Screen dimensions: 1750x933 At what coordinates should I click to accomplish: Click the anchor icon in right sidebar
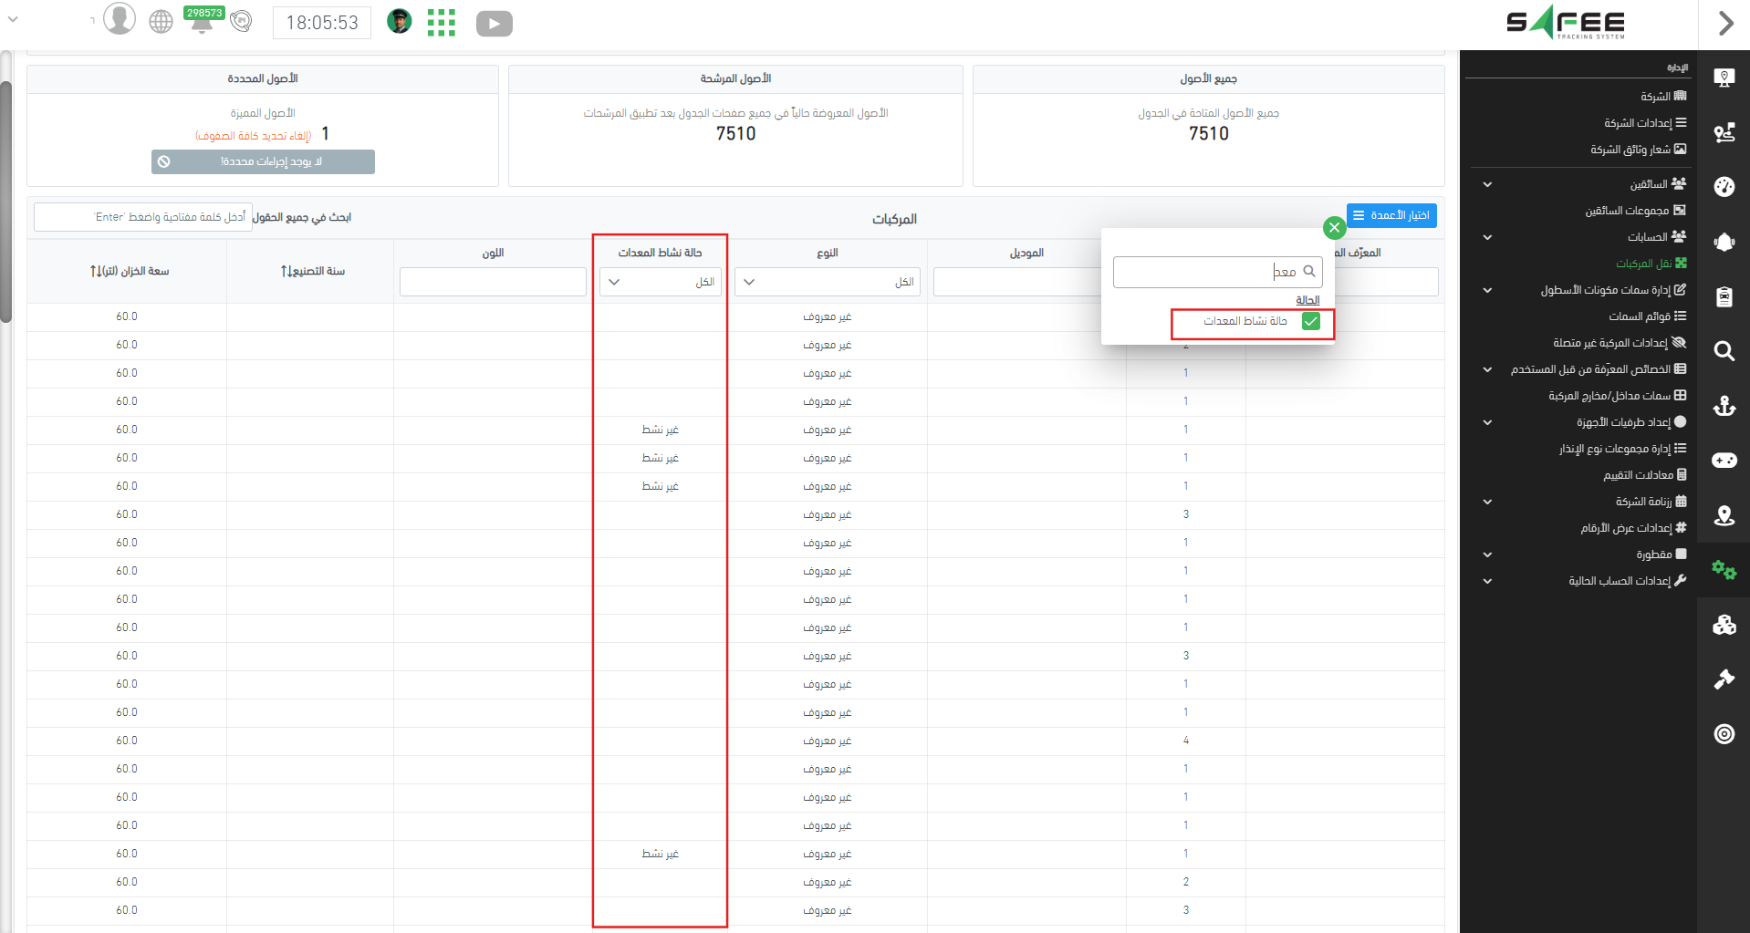pos(1724,406)
